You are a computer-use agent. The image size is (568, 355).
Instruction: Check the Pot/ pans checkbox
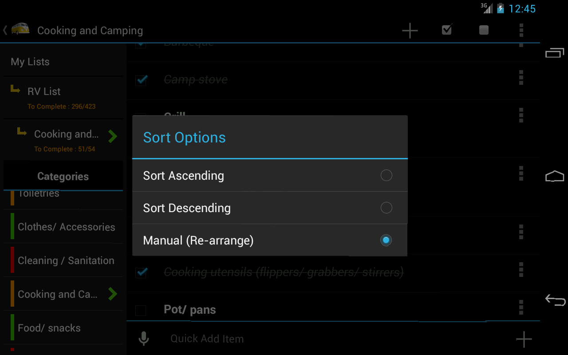141,310
